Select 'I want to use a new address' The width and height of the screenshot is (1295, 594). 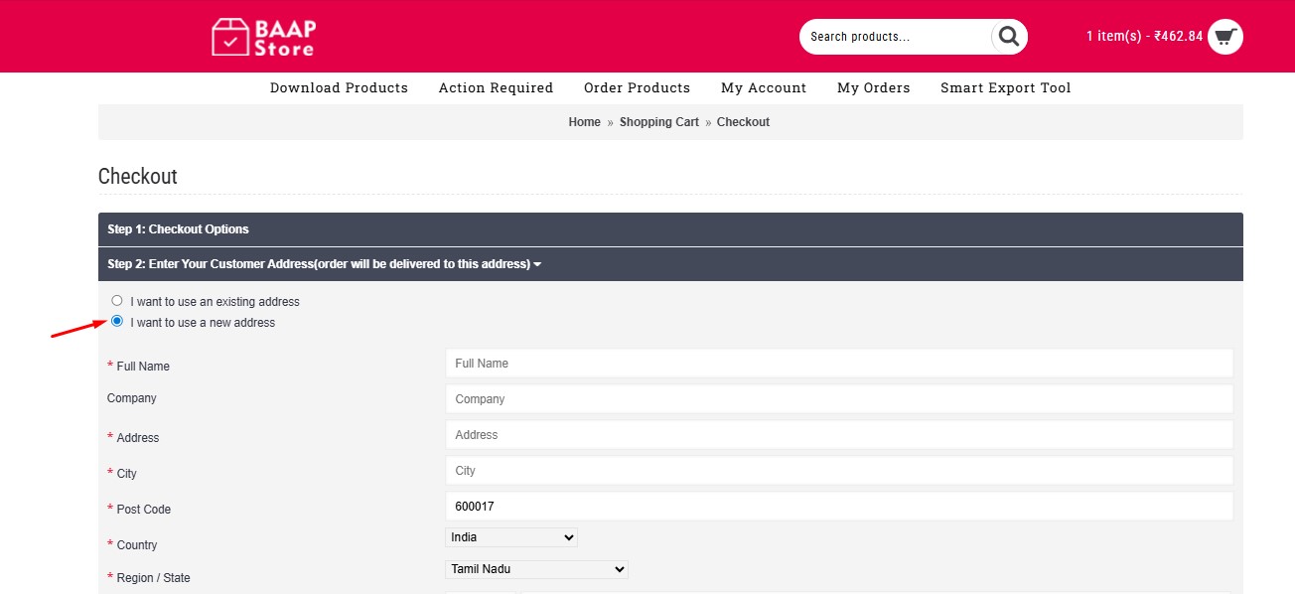(x=117, y=321)
